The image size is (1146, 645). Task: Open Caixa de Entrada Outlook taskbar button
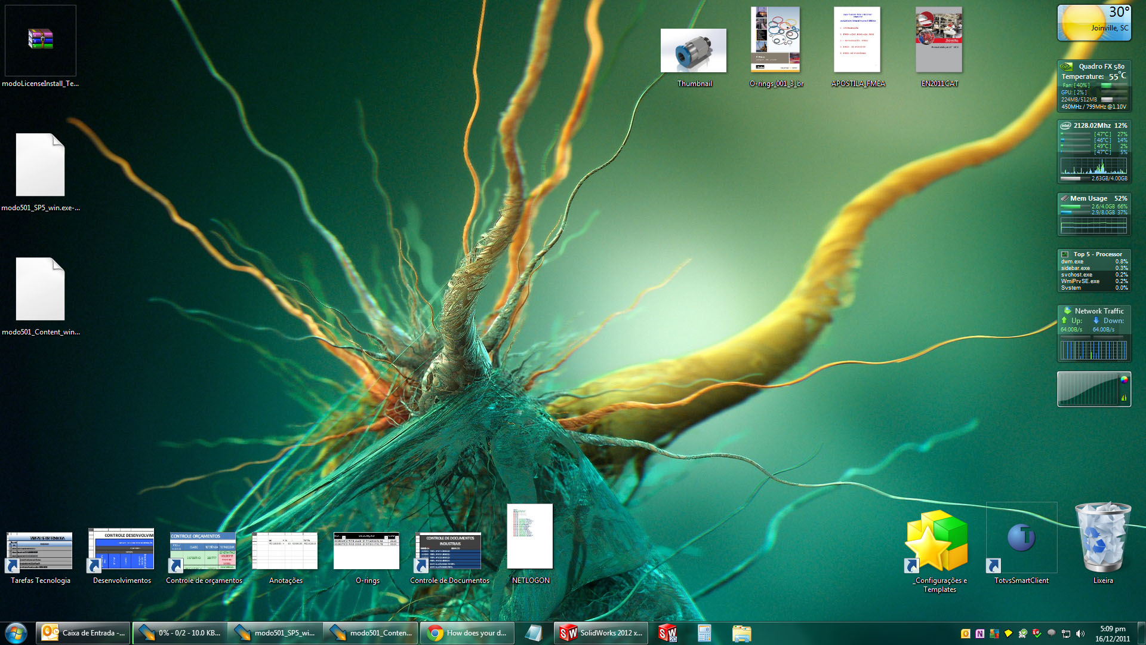(x=83, y=633)
